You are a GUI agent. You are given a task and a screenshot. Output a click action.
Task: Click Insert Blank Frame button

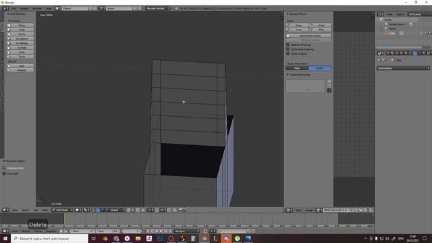(308, 36)
